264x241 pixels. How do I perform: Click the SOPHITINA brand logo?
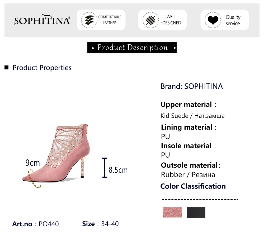tap(42, 20)
